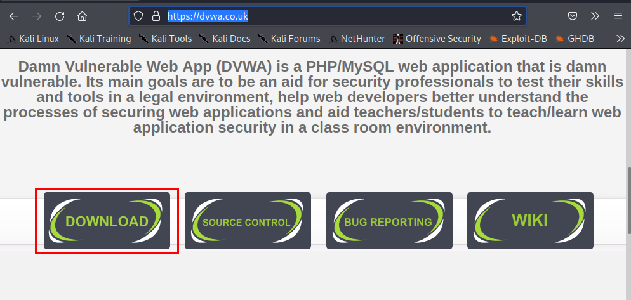The image size is (631, 300).
Task: Open the Kali Tools bookmark
Action: tap(166, 39)
